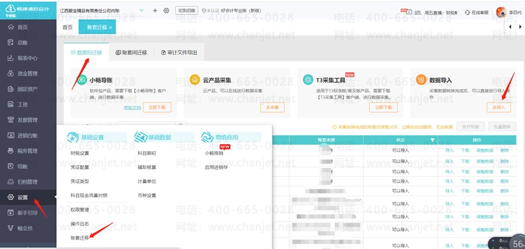The width and height of the screenshot is (525, 249).
Task: Click the filter icon in 状态 column header
Action: click(x=432, y=140)
